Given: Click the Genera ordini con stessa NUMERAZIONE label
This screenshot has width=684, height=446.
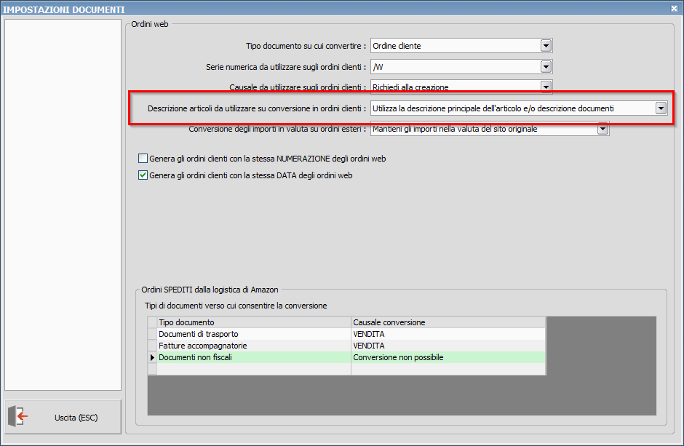Looking at the screenshot, I should 267,159.
